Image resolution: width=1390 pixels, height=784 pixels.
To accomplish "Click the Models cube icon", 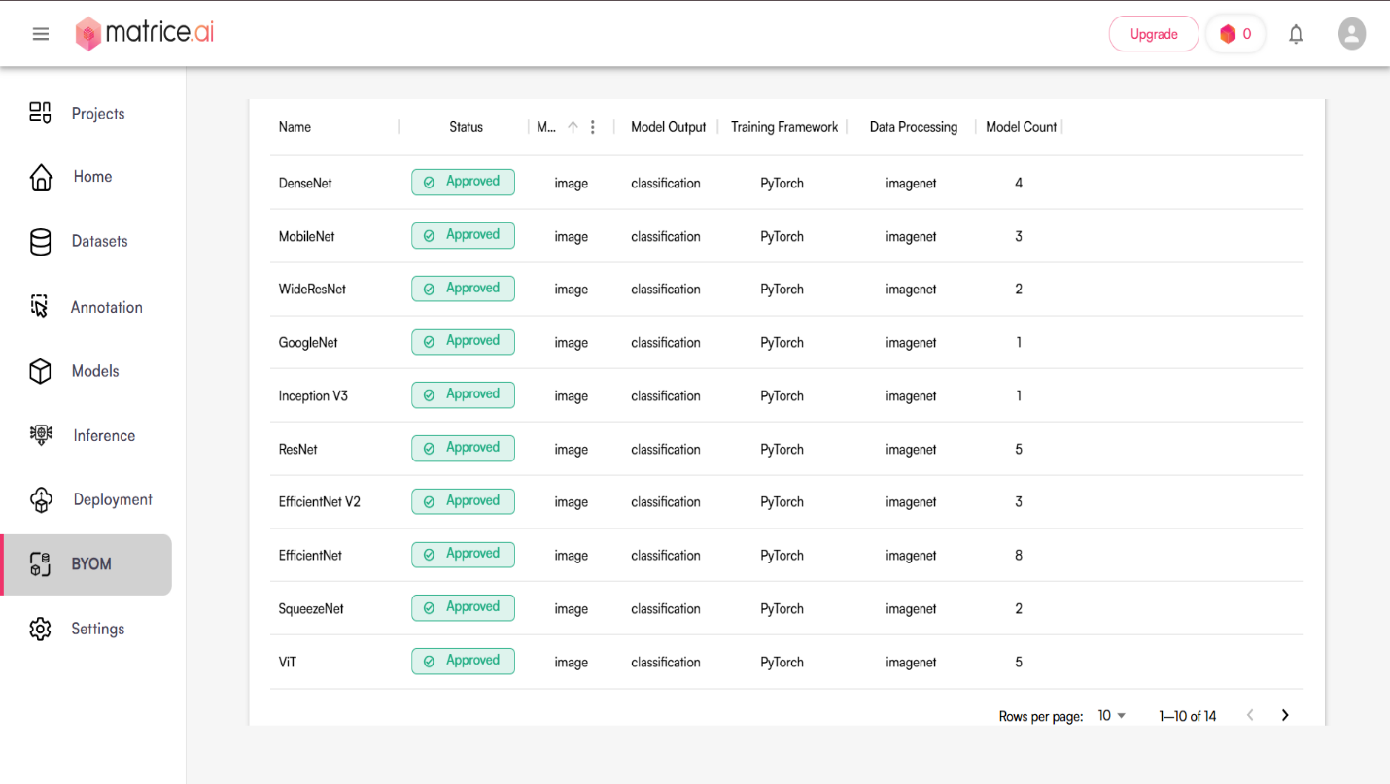I will pos(40,371).
